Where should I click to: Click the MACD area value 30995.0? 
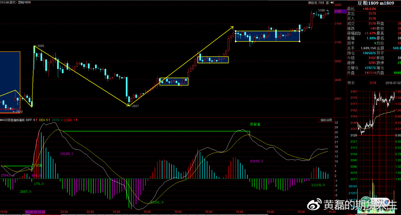pyautogui.click(x=256, y=161)
